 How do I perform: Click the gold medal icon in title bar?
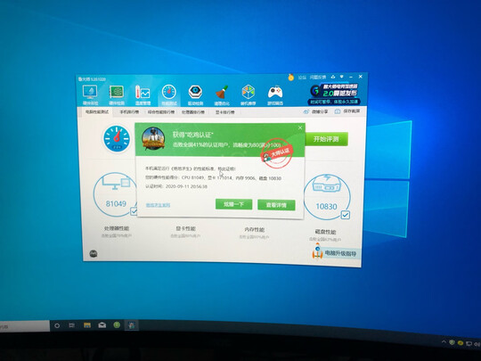point(290,78)
